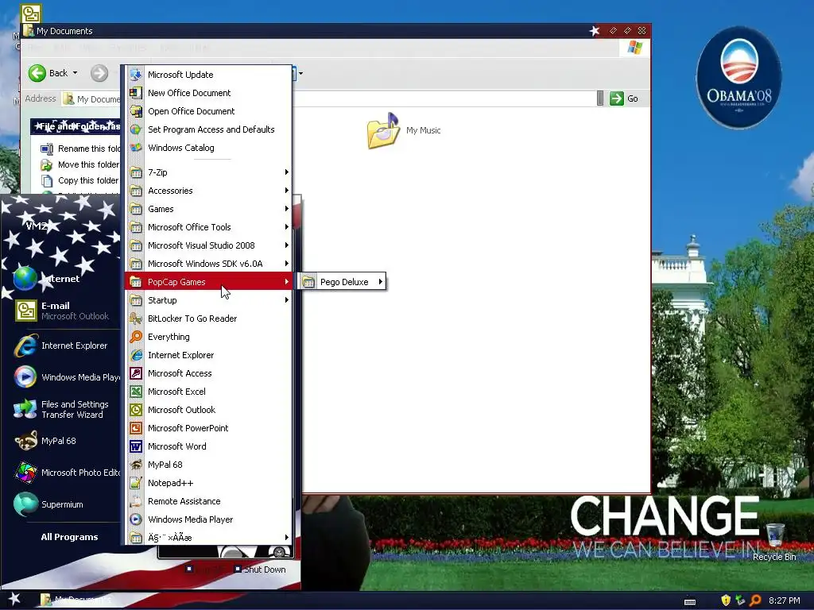Open Set Program Access and Defaults
Viewport: 814px width, 610px height.
point(207,129)
